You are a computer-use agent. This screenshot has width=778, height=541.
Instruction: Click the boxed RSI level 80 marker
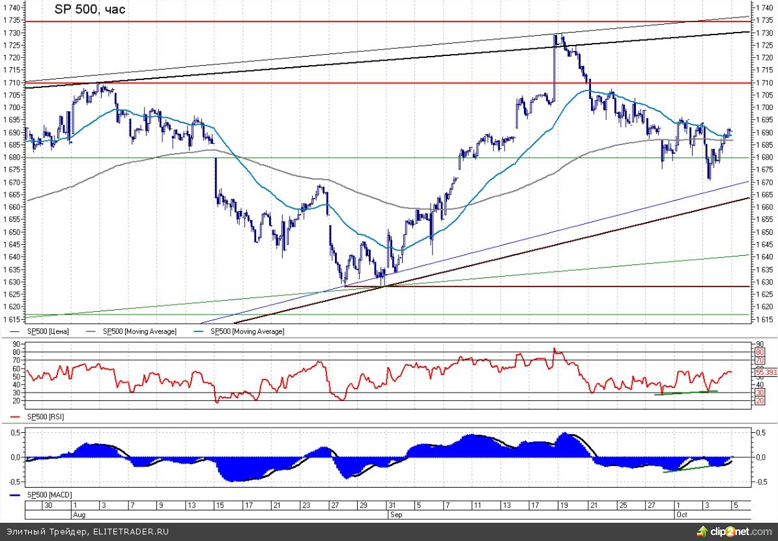point(759,352)
